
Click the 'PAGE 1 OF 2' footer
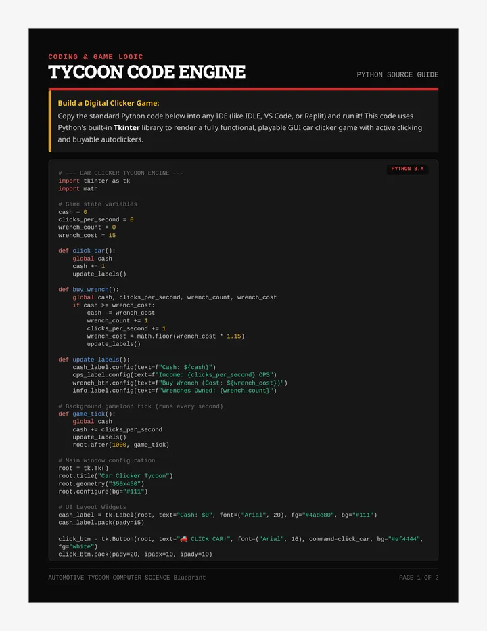tap(419, 578)
